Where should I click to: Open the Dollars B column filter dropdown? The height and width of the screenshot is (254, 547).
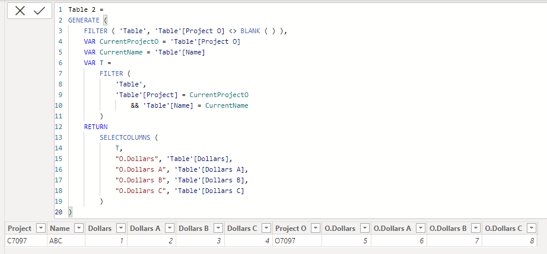pyautogui.click(x=218, y=229)
